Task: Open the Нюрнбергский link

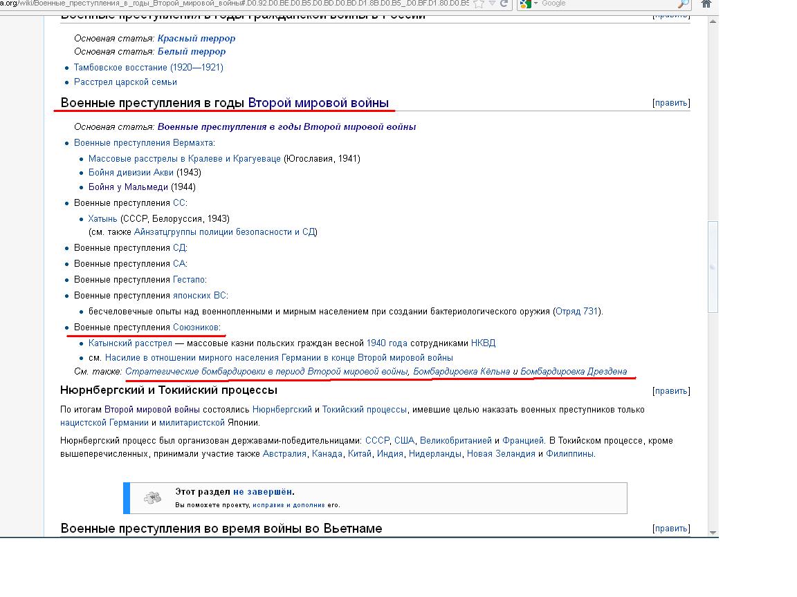Action: [282, 409]
